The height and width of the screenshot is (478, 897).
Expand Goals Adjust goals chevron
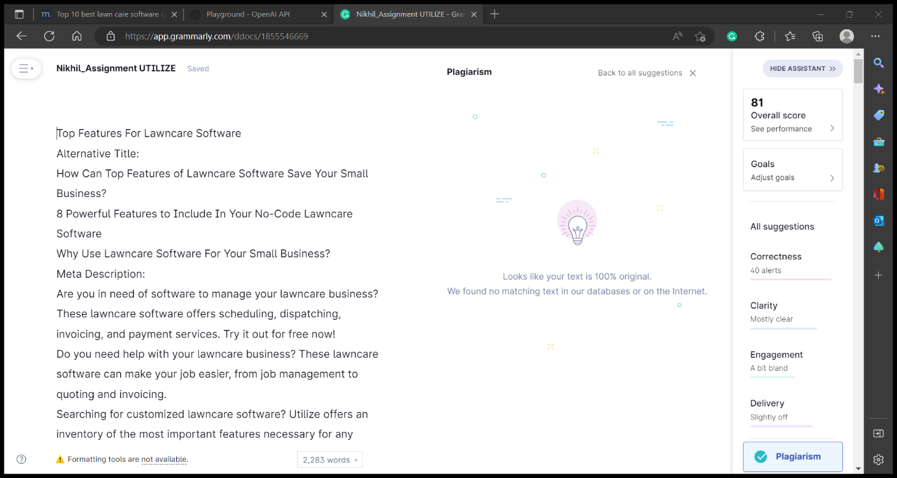pyautogui.click(x=832, y=178)
